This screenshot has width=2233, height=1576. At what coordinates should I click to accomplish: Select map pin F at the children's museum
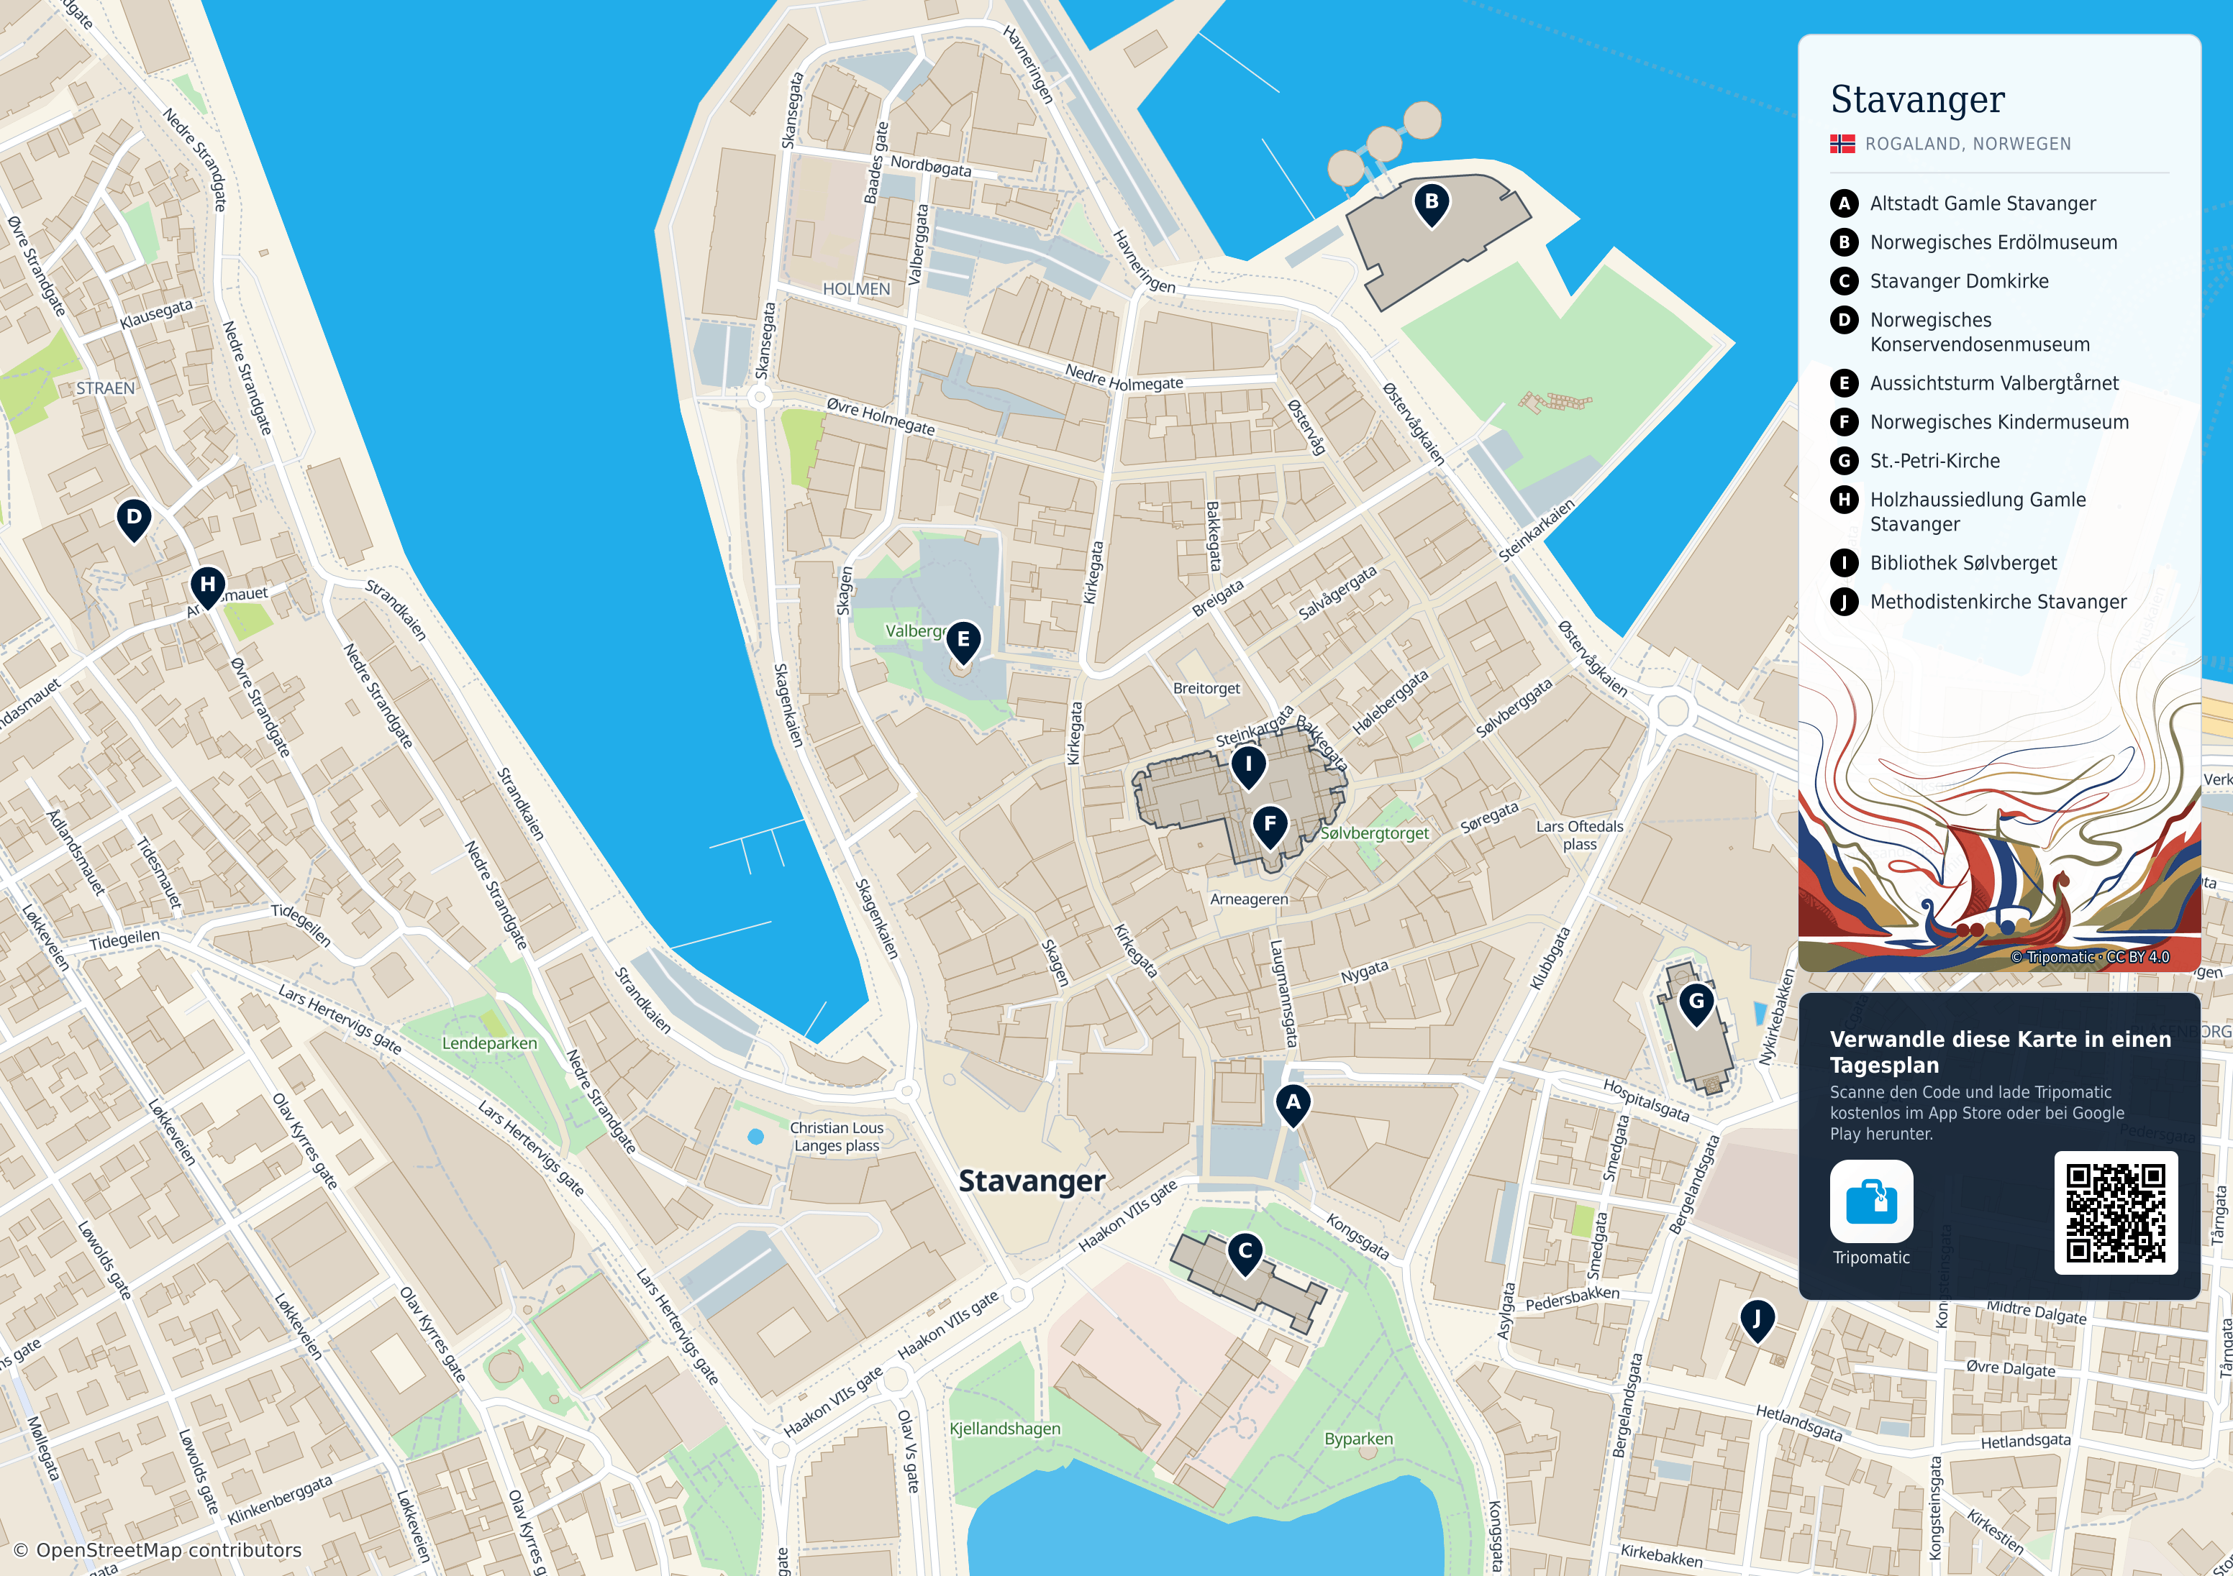(1270, 828)
